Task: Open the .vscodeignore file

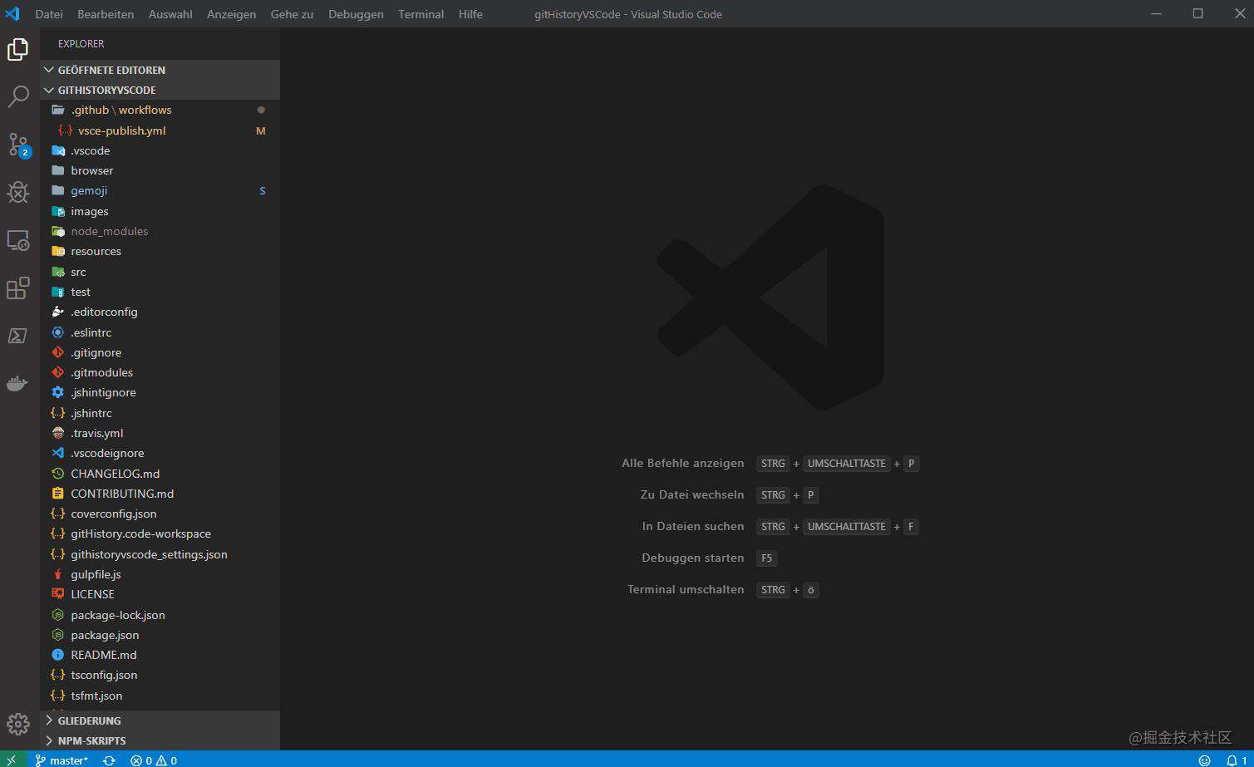Action: pyautogui.click(x=160, y=453)
